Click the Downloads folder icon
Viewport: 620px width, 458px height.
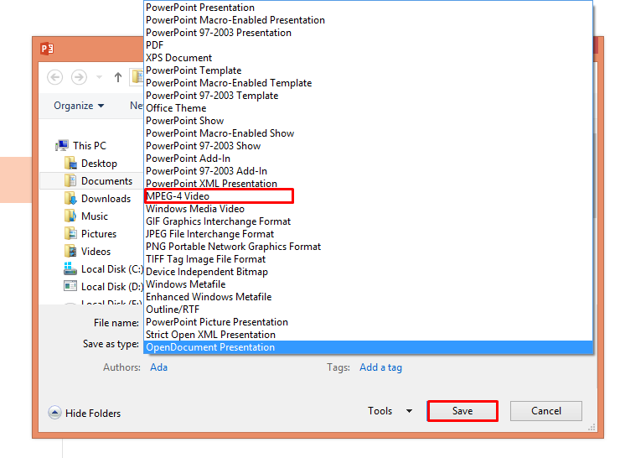pos(70,198)
